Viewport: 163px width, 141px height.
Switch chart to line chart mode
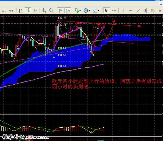pos(35,10)
